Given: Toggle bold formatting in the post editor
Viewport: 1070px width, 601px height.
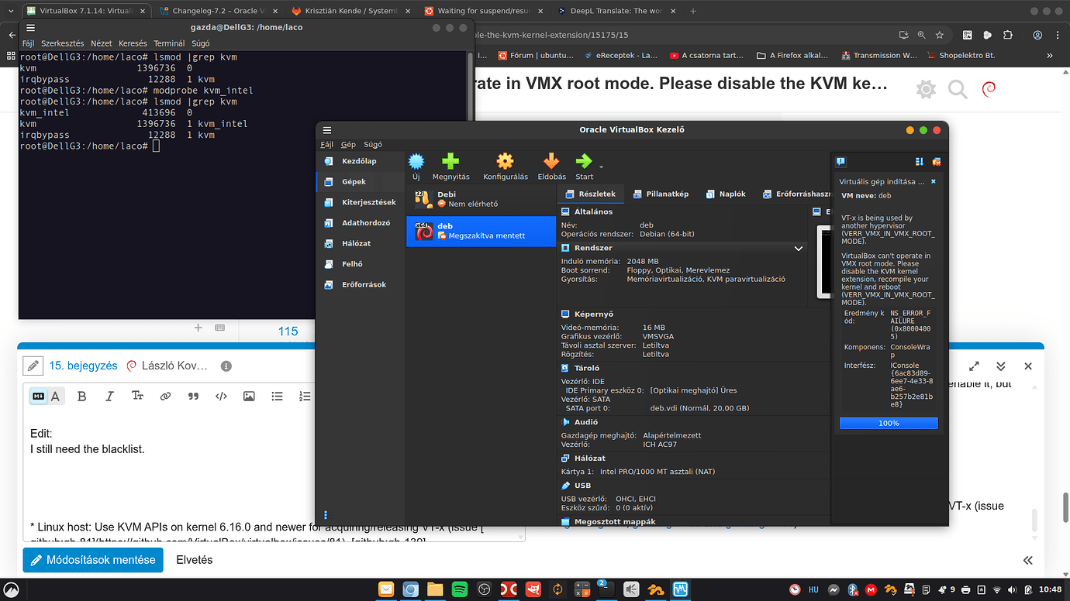Looking at the screenshot, I should click(82, 396).
